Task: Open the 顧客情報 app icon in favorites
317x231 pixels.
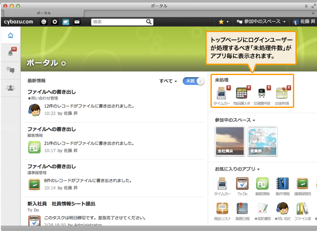Action: coord(262,184)
